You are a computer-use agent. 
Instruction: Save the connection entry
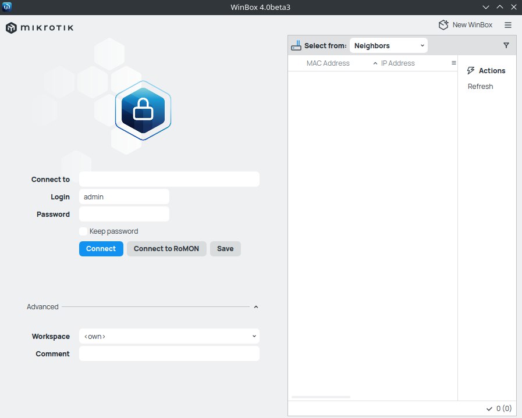coord(225,249)
